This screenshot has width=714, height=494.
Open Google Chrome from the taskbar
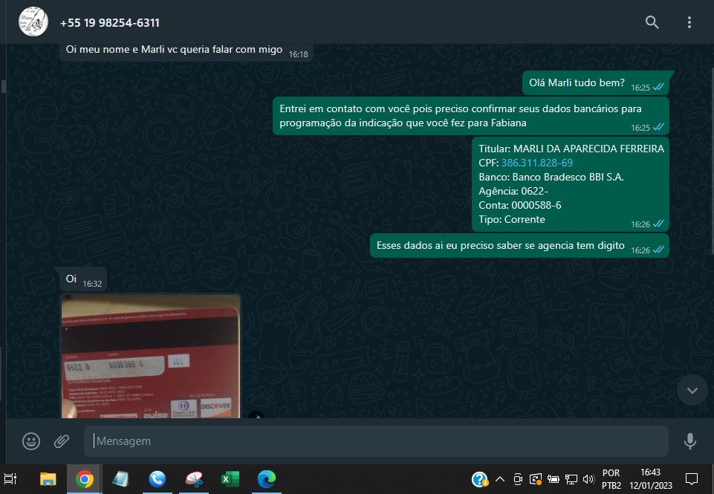[84, 479]
